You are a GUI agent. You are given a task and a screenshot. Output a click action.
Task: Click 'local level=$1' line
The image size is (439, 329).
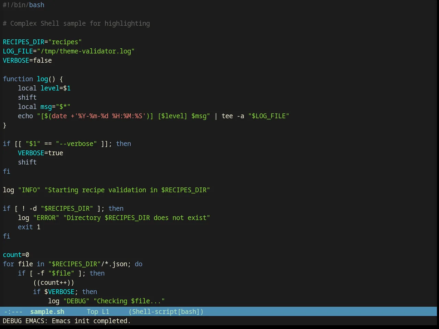[44, 88]
